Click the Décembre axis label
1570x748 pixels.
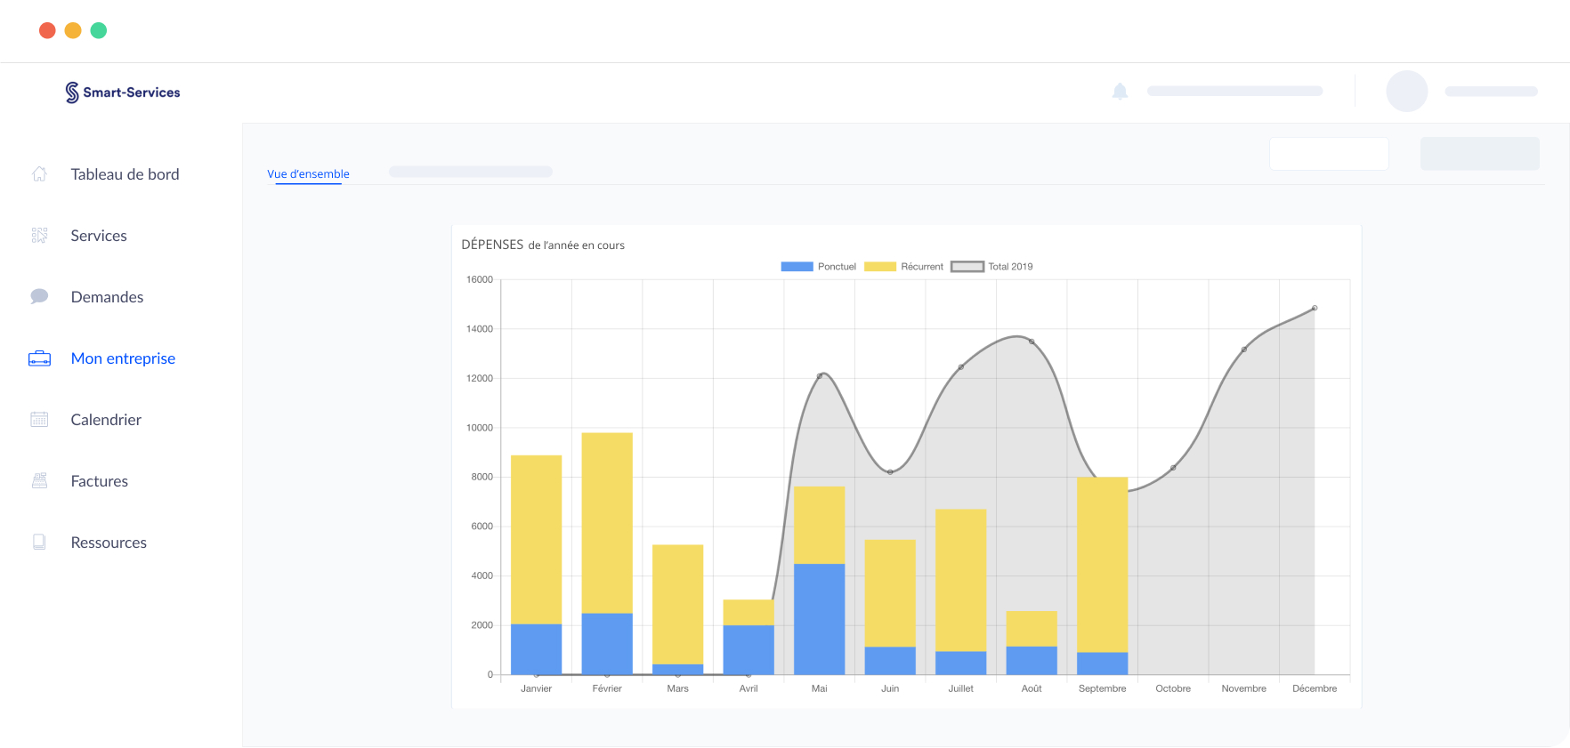click(x=1315, y=689)
